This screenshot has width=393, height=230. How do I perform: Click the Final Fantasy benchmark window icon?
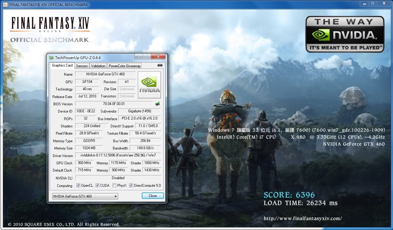(x=5, y=5)
